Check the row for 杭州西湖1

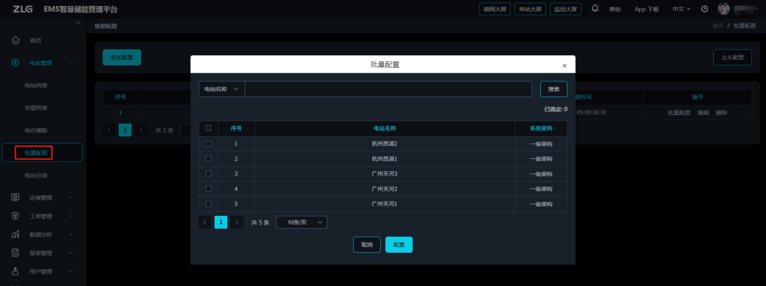click(209, 159)
